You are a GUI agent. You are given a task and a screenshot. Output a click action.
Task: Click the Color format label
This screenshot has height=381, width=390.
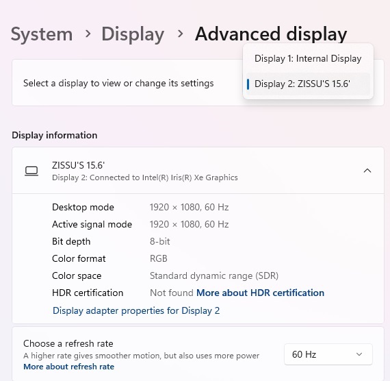coord(79,258)
